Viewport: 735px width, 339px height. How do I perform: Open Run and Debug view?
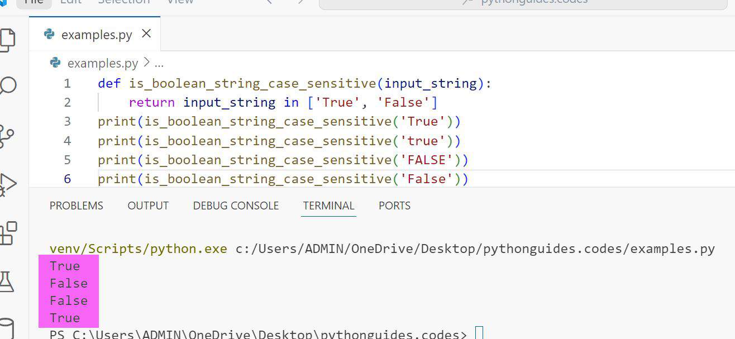point(7,184)
